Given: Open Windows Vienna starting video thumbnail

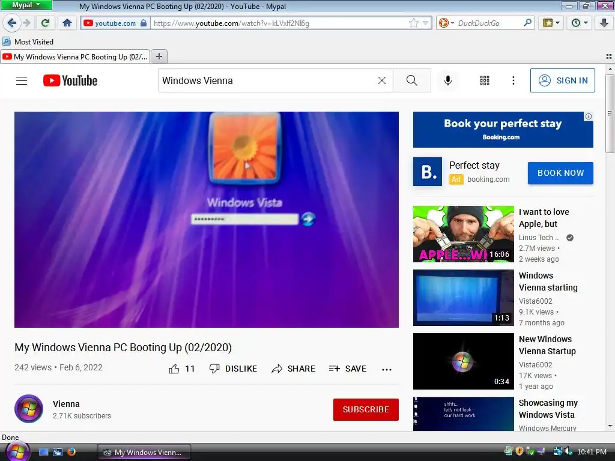Looking at the screenshot, I should 463,298.
